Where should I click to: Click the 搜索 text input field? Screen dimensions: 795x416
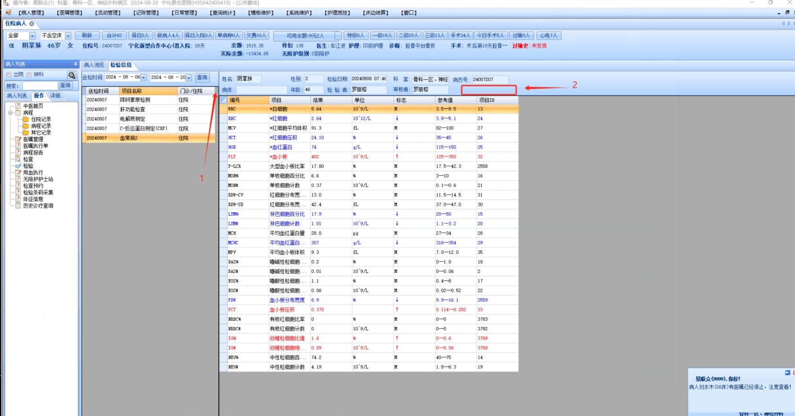(40, 85)
